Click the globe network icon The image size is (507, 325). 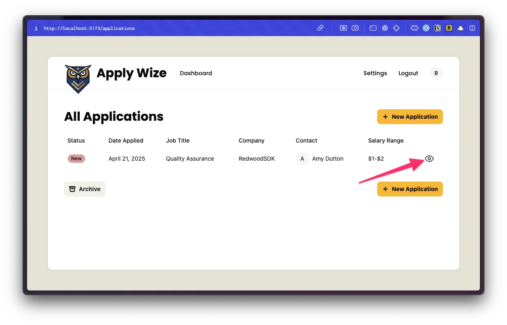(x=385, y=28)
